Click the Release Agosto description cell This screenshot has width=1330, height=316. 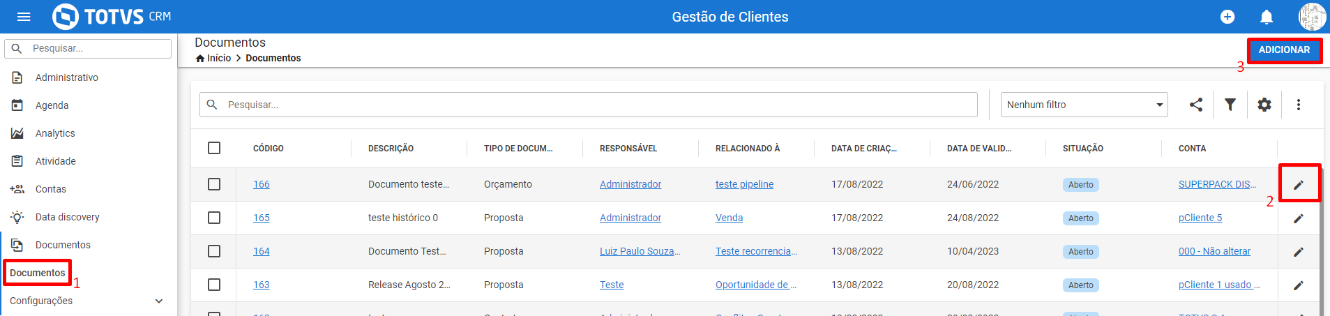pyautogui.click(x=409, y=285)
